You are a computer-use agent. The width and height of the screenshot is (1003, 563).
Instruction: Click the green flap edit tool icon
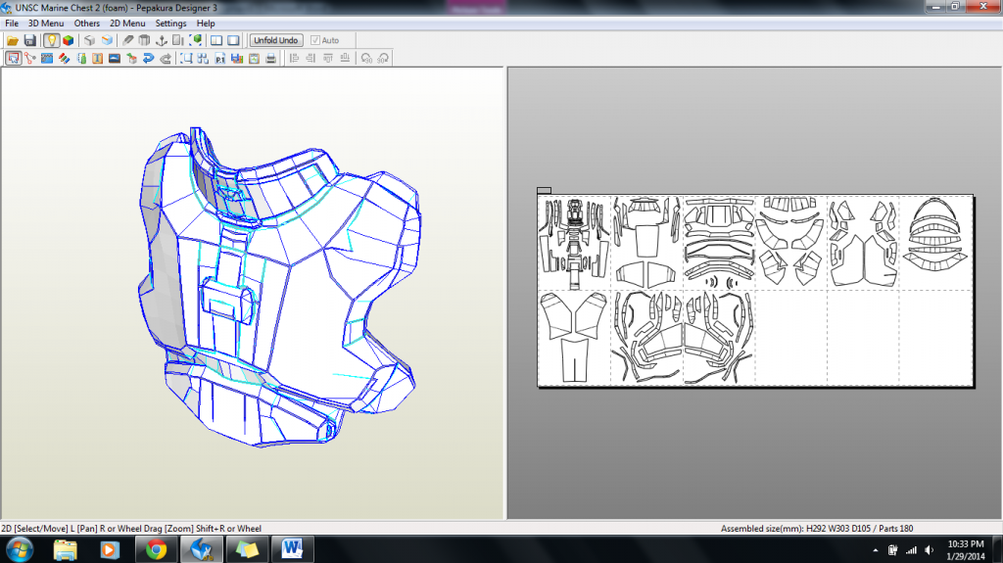[81, 58]
